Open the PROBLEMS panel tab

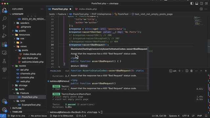click(x=55, y=71)
